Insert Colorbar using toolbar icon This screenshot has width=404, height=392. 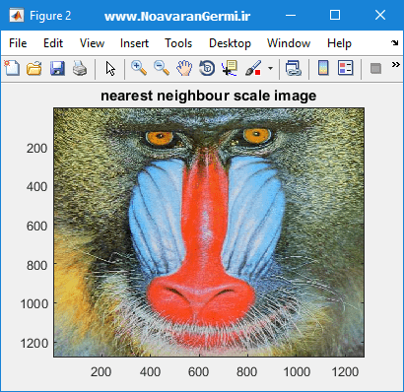(323, 68)
